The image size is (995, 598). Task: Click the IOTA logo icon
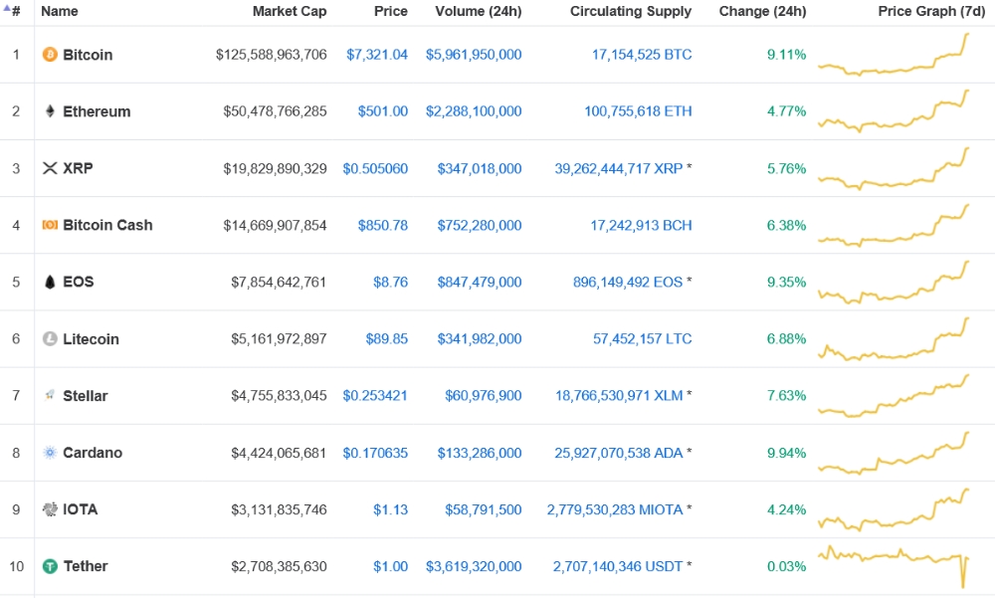[50, 509]
